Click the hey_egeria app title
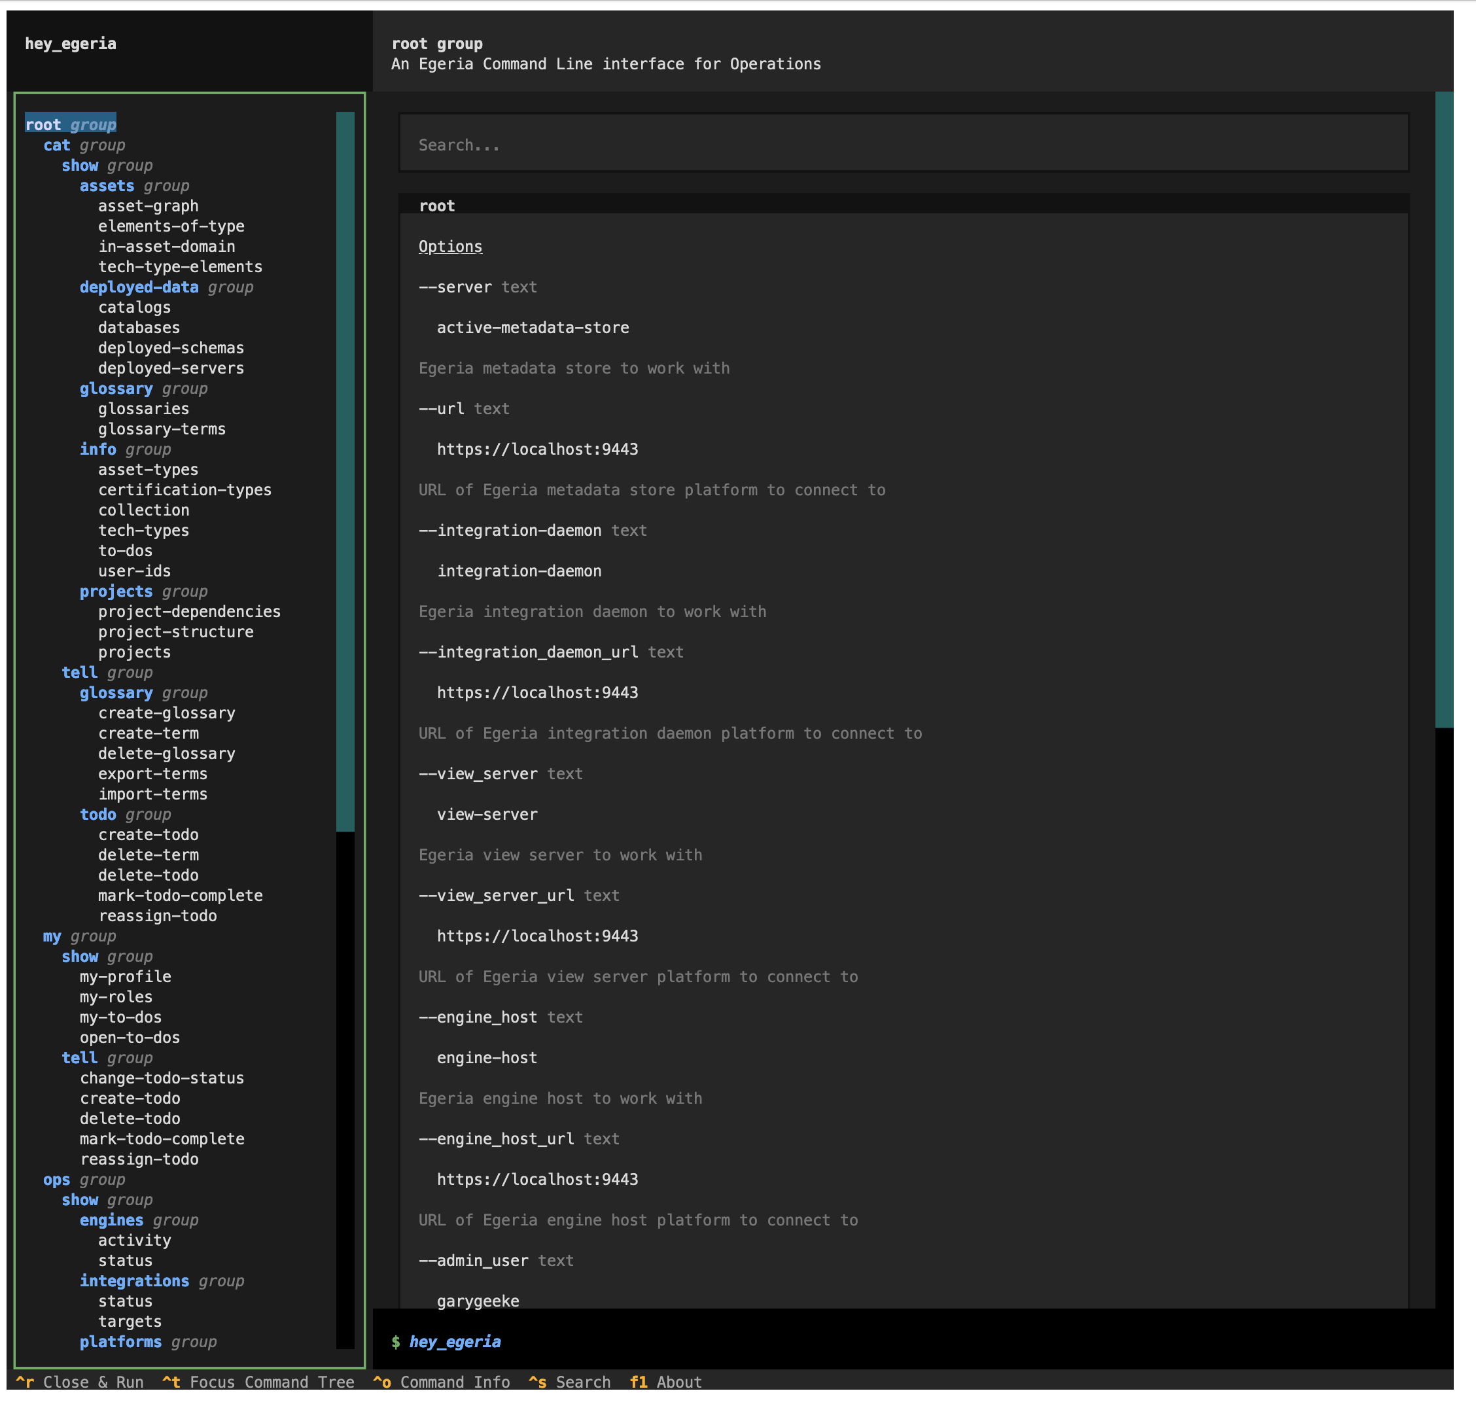This screenshot has width=1476, height=1408. pos(71,44)
